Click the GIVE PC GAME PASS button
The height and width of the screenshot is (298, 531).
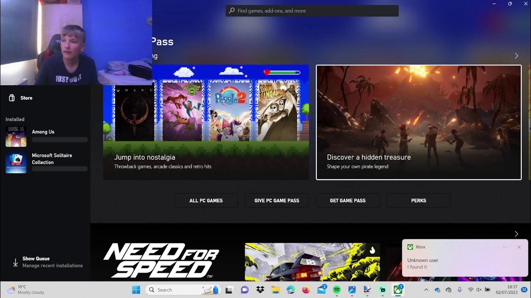pyautogui.click(x=277, y=200)
